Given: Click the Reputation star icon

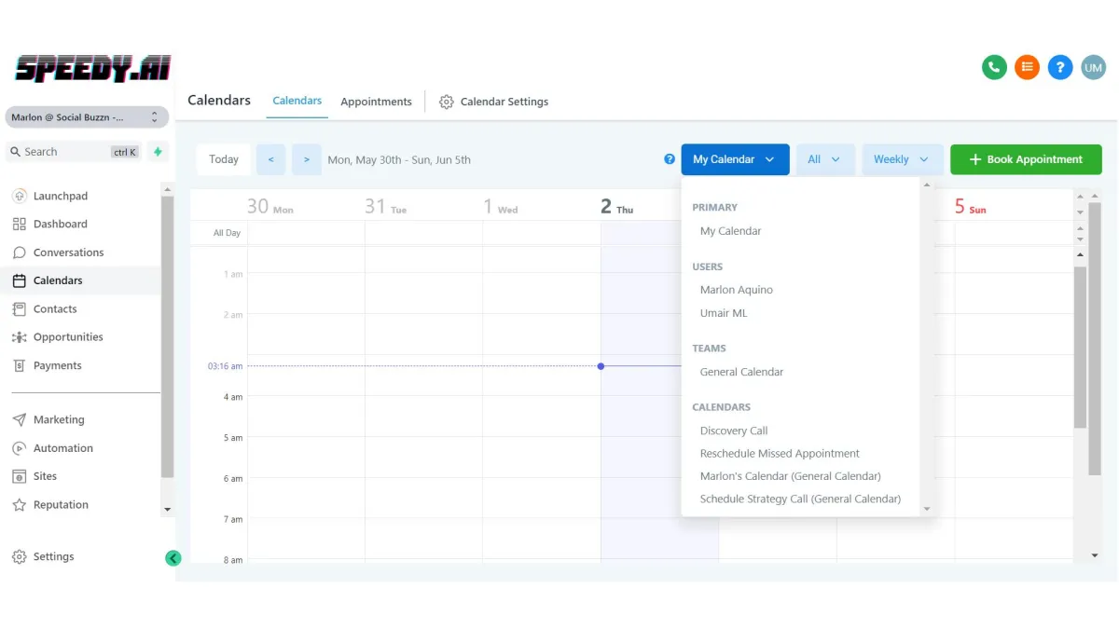Looking at the screenshot, I should 19,505.
